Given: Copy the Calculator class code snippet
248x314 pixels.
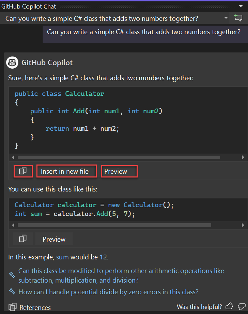Looking at the screenshot, I should pyautogui.click(x=23, y=171).
